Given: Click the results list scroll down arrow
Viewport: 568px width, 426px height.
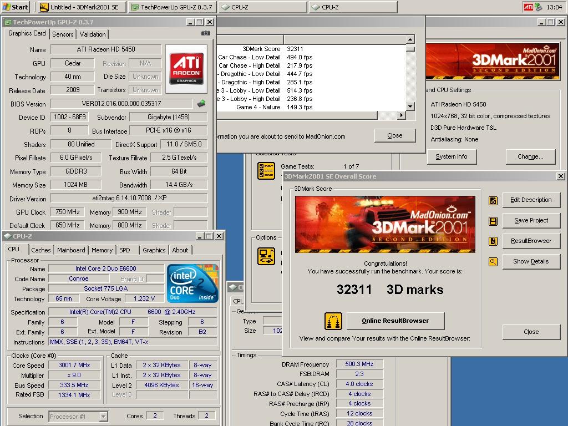Looking at the screenshot, I should click(410, 106).
